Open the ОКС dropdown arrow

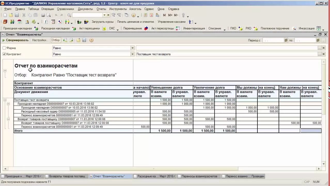117,30
